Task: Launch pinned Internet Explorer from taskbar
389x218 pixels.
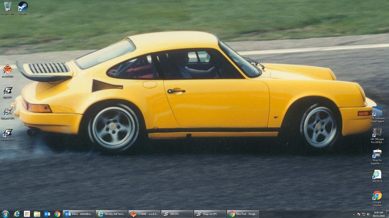Action: click(17, 214)
